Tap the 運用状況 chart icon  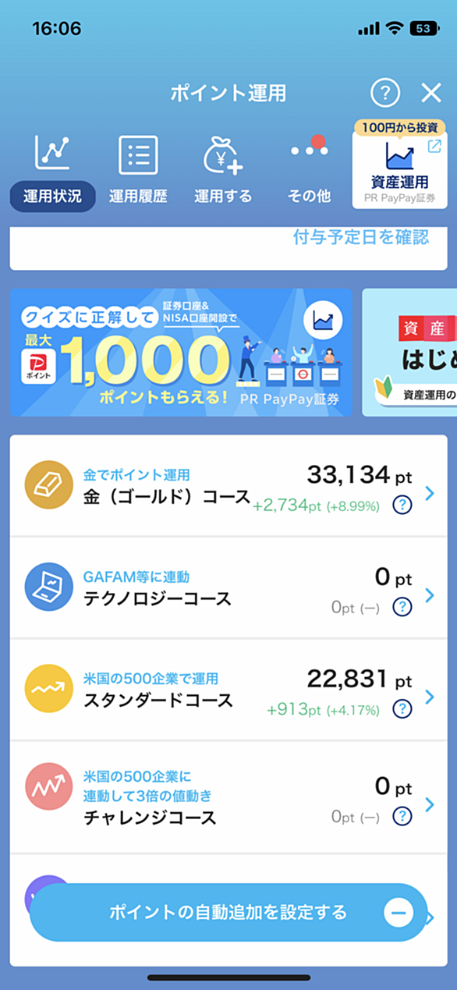[x=52, y=154]
